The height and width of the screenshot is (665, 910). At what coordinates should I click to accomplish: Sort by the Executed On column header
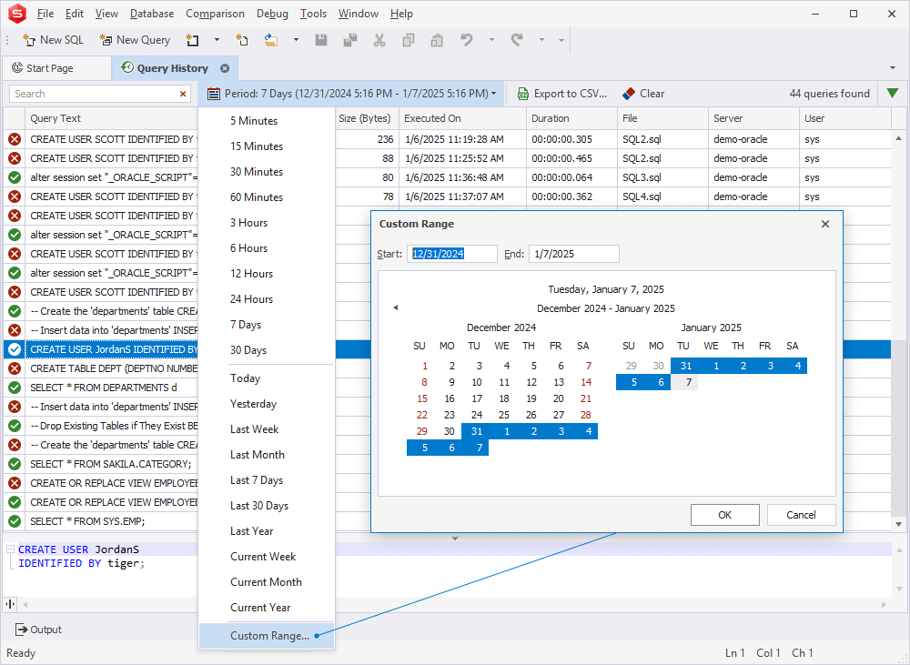pyautogui.click(x=462, y=118)
